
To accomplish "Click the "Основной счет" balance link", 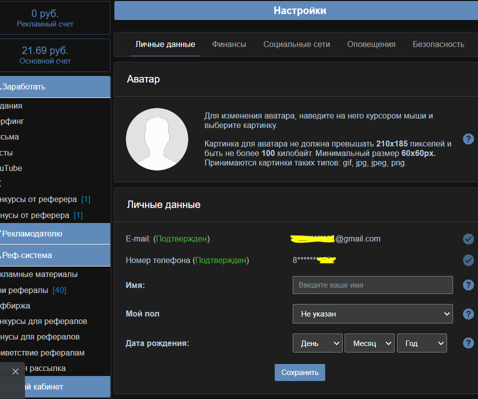I will [45, 61].
